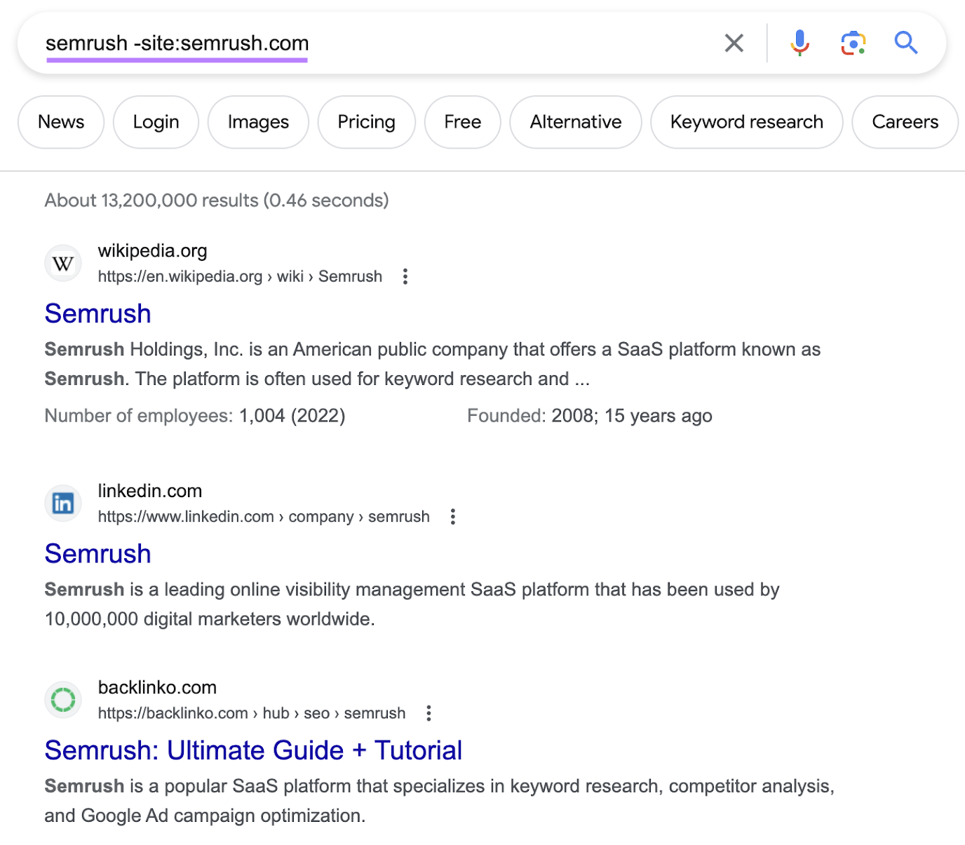This screenshot has height=845, width=965.
Task: Open result options for the LinkedIn listing
Action: pos(452,516)
